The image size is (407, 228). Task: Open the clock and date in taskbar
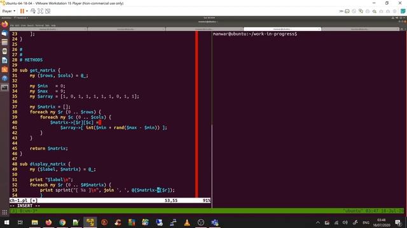(x=382, y=222)
